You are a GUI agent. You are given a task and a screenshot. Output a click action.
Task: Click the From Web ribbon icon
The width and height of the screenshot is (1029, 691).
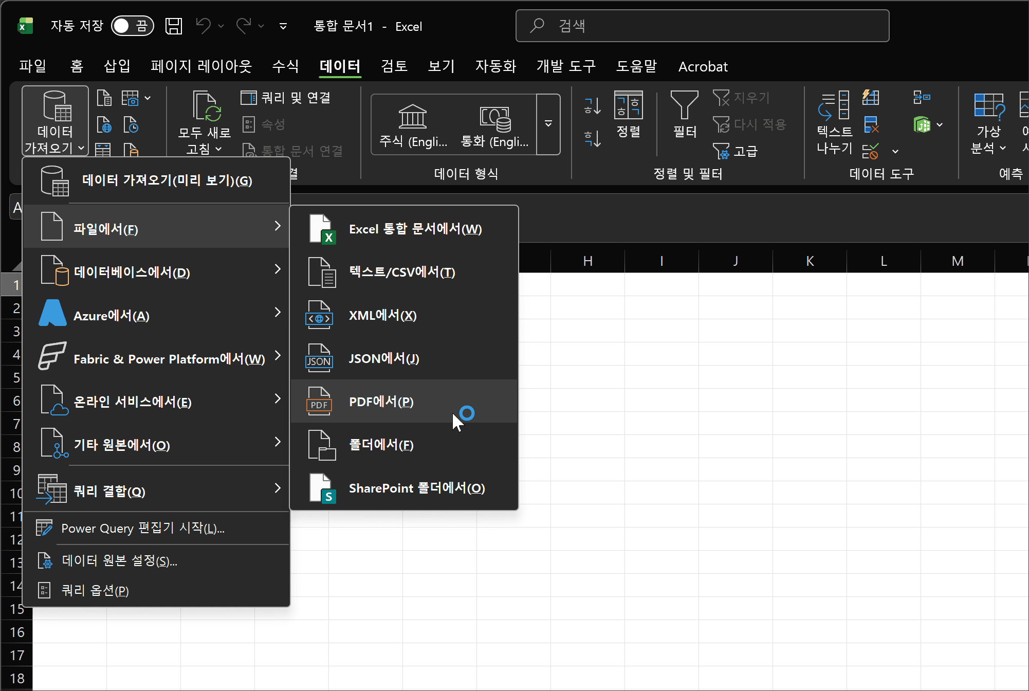click(104, 125)
